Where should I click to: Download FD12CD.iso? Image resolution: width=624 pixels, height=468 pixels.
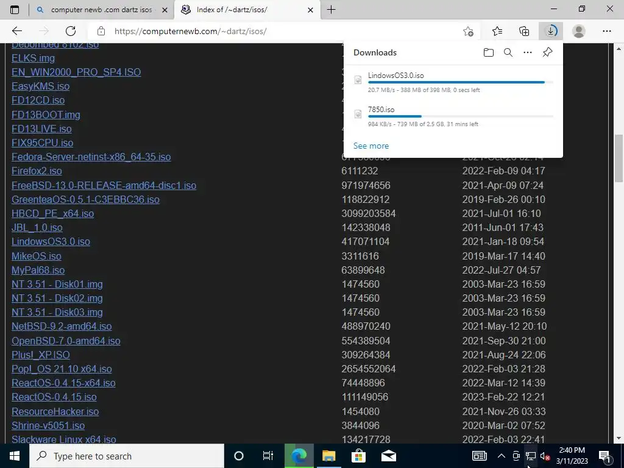38,101
